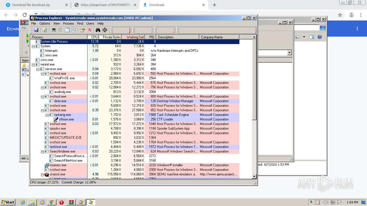This screenshot has width=367, height=206.
Task: Select the msiexec.exe process
Action: 135,165
